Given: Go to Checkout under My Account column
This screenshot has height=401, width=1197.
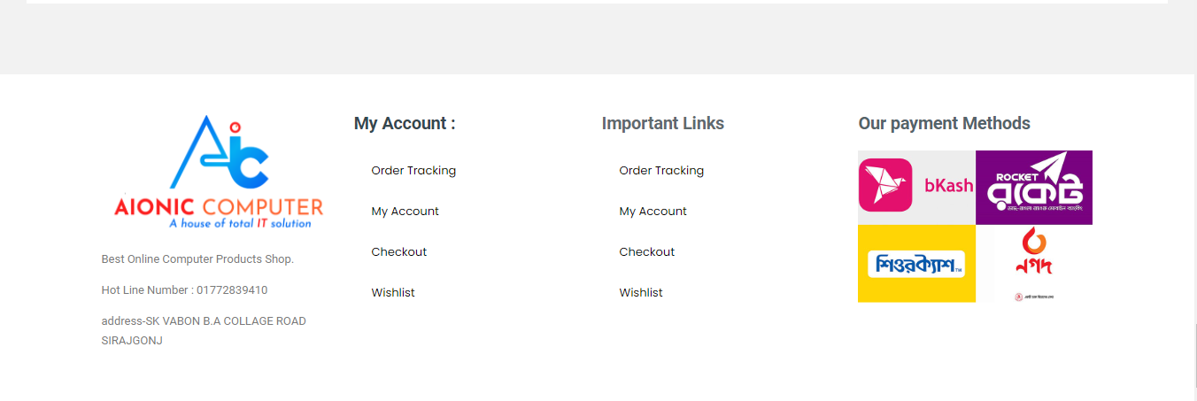Looking at the screenshot, I should point(398,252).
